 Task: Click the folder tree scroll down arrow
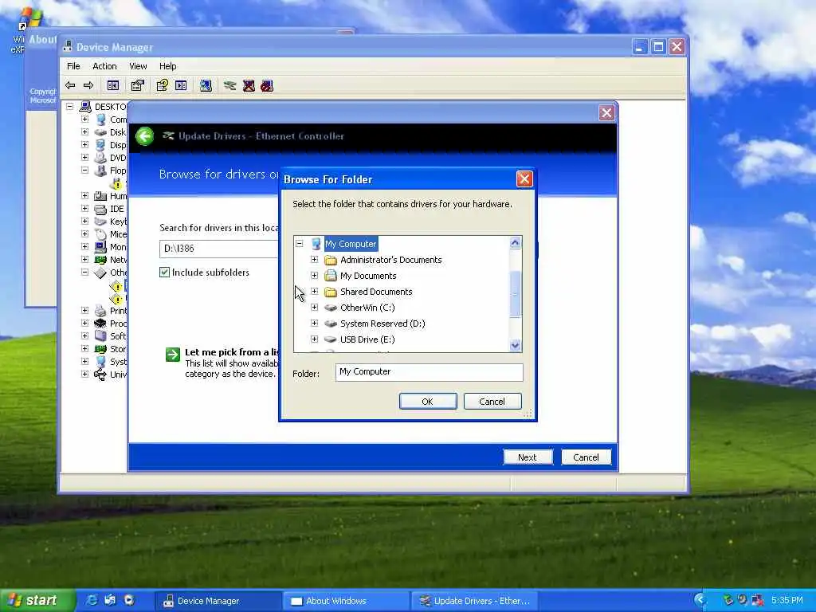[516, 345]
